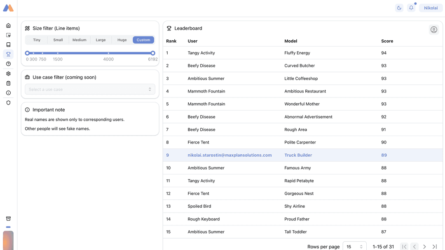Click the Abnormal Advertisement model cell
The image size is (445, 250).
click(308, 117)
